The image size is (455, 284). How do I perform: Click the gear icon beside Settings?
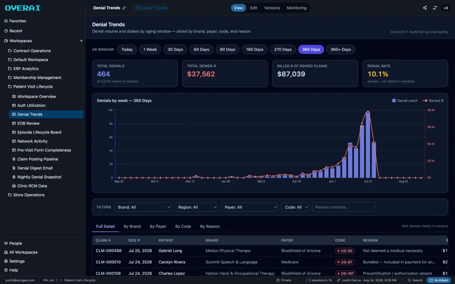point(6,261)
